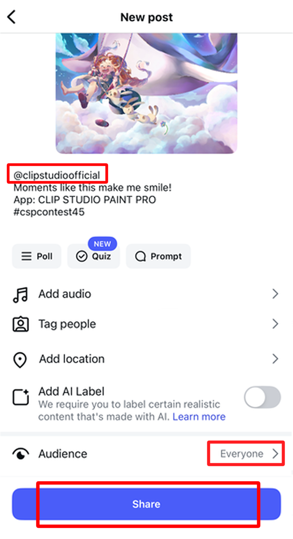Select the Poll option
The image size is (293, 539).
pyautogui.click(x=36, y=256)
